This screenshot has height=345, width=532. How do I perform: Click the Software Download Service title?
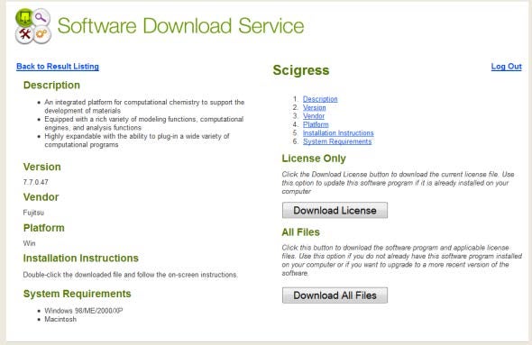tap(180, 26)
